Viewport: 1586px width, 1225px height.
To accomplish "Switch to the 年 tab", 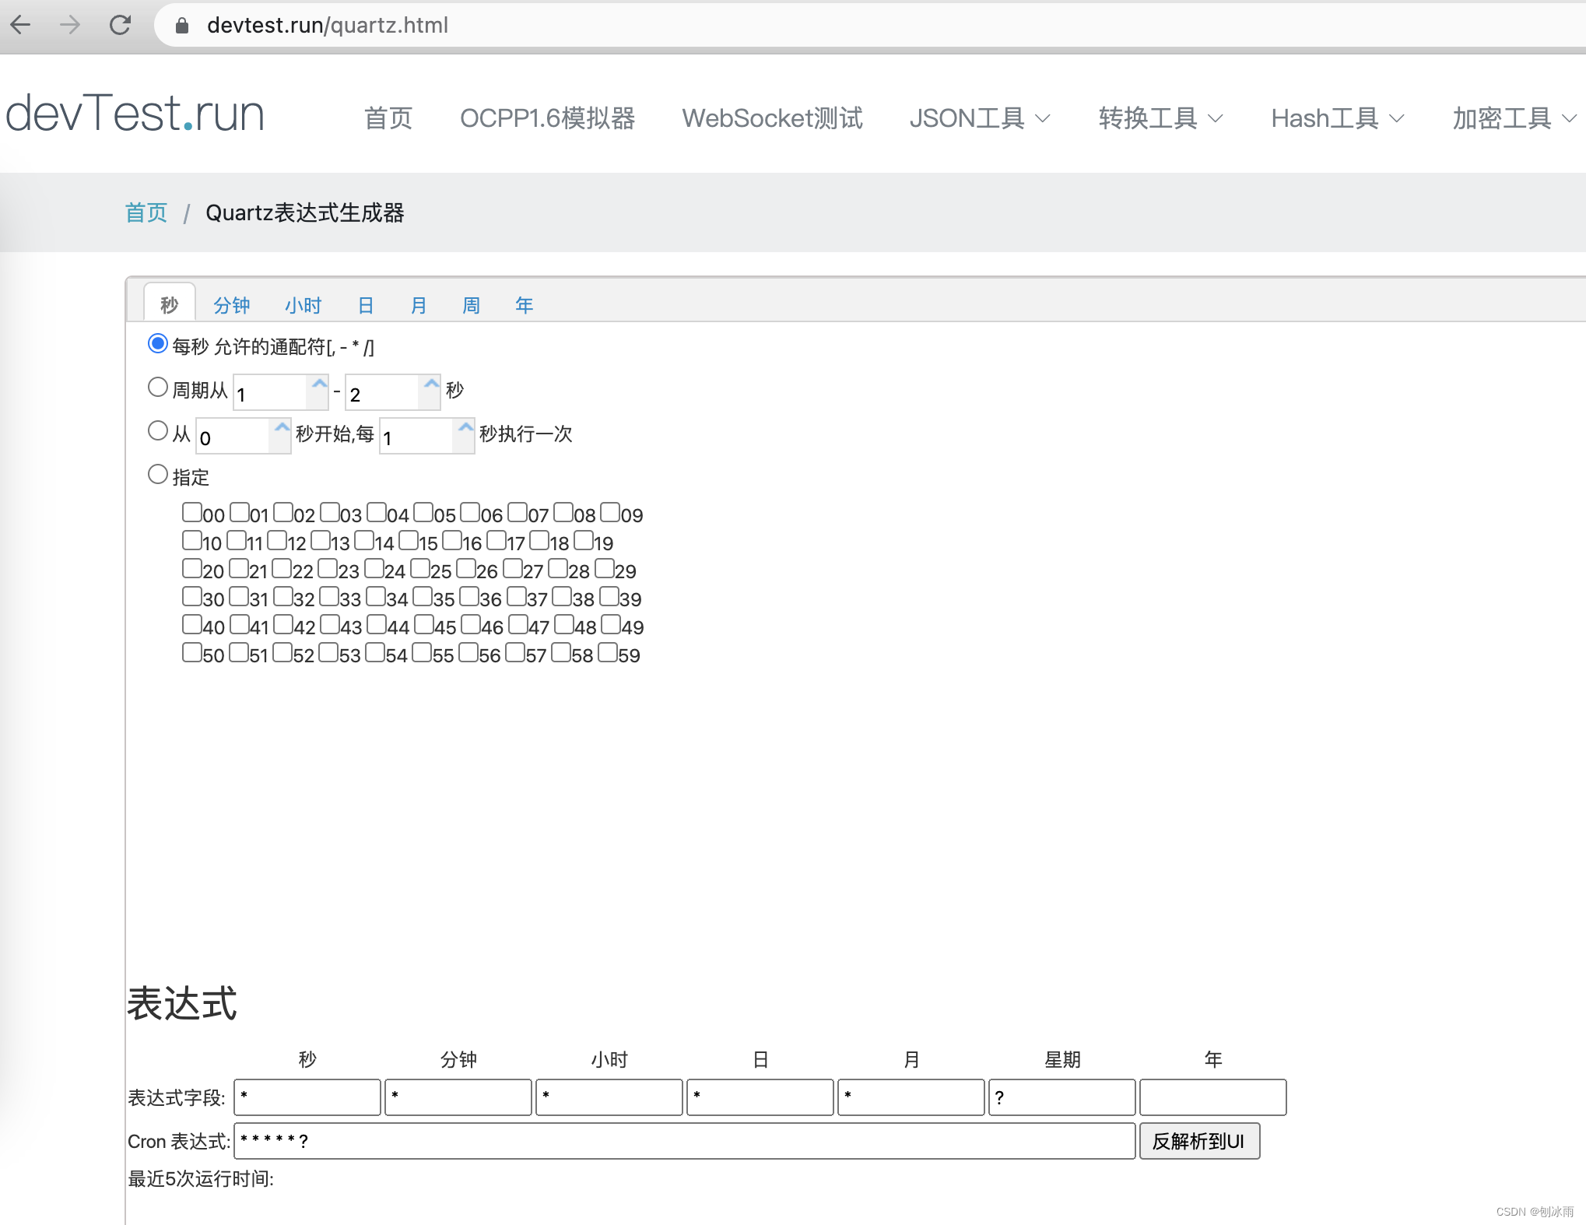I will click(x=525, y=305).
